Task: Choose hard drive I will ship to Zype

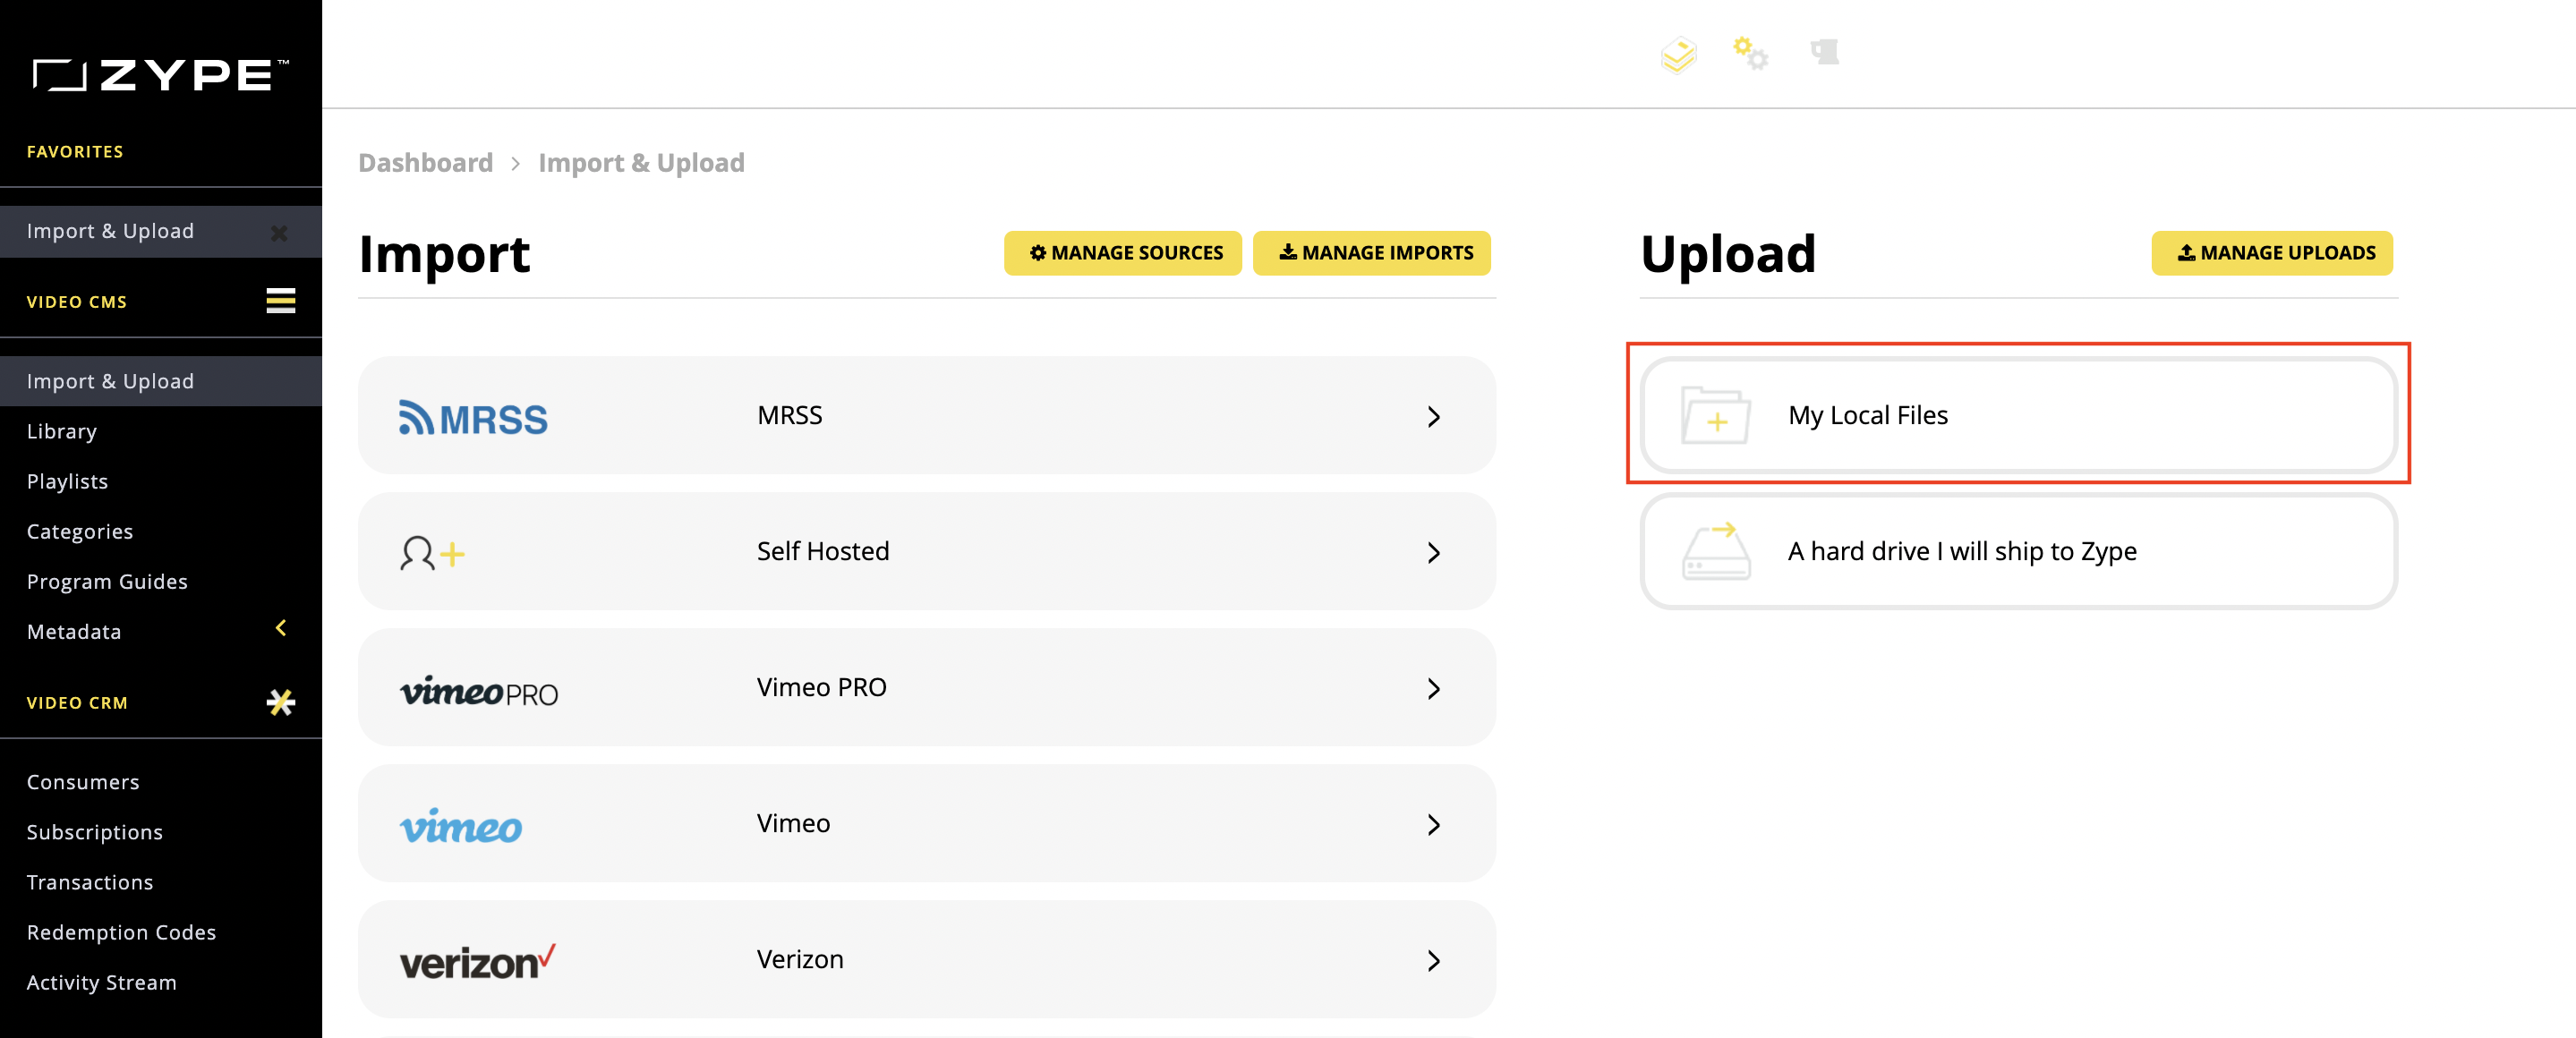Action: [2018, 551]
